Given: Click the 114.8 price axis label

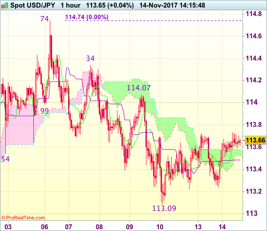Looking at the screenshot, I should point(253,14).
